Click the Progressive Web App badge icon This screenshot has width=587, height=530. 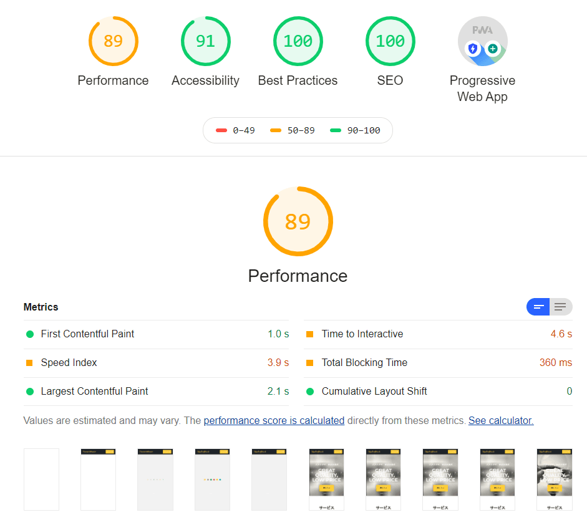[x=482, y=41]
